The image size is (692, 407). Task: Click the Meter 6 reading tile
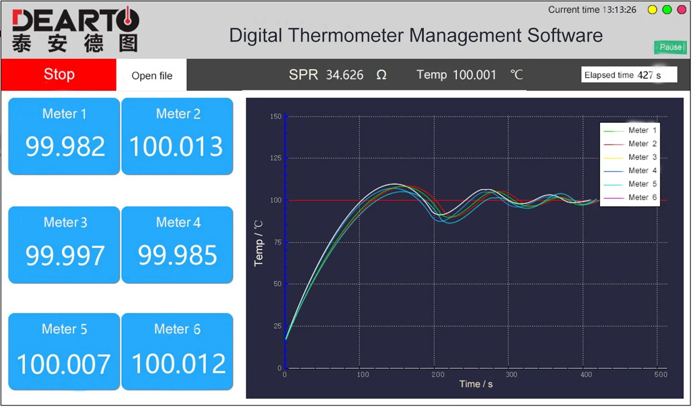pos(177,351)
